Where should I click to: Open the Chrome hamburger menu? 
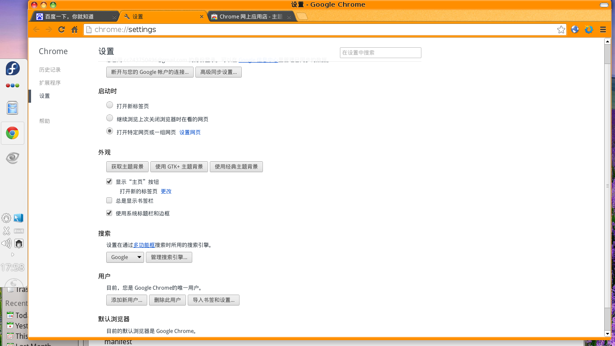(x=603, y=30)
